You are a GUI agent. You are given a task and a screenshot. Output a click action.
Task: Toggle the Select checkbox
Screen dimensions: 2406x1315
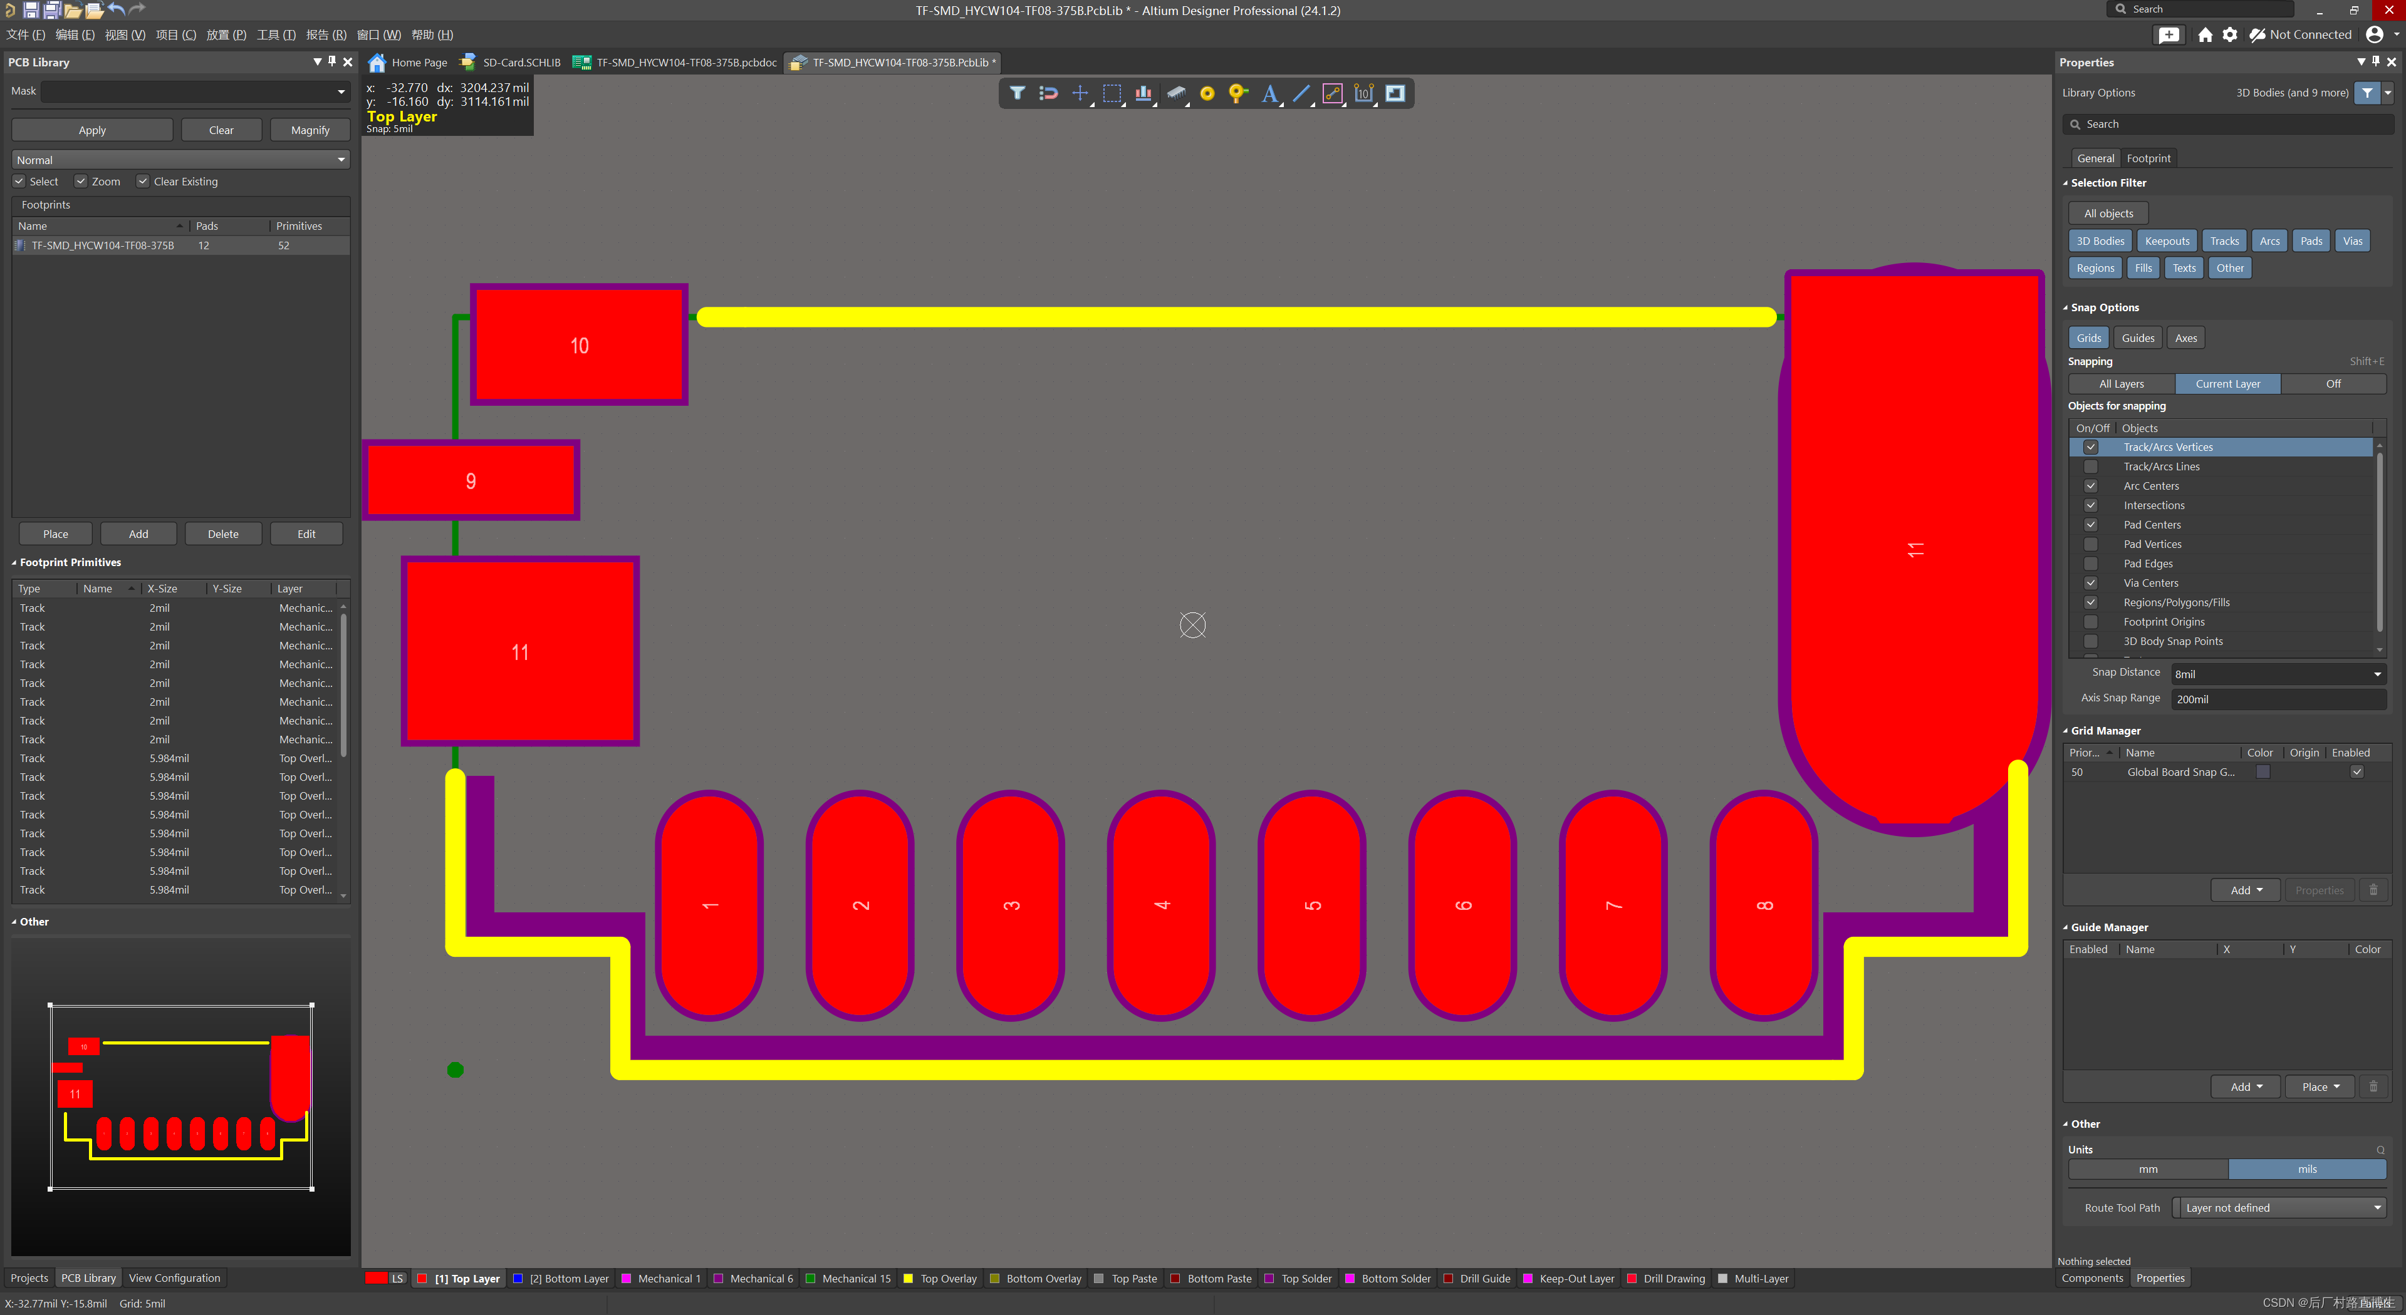[x=19, y=181]
